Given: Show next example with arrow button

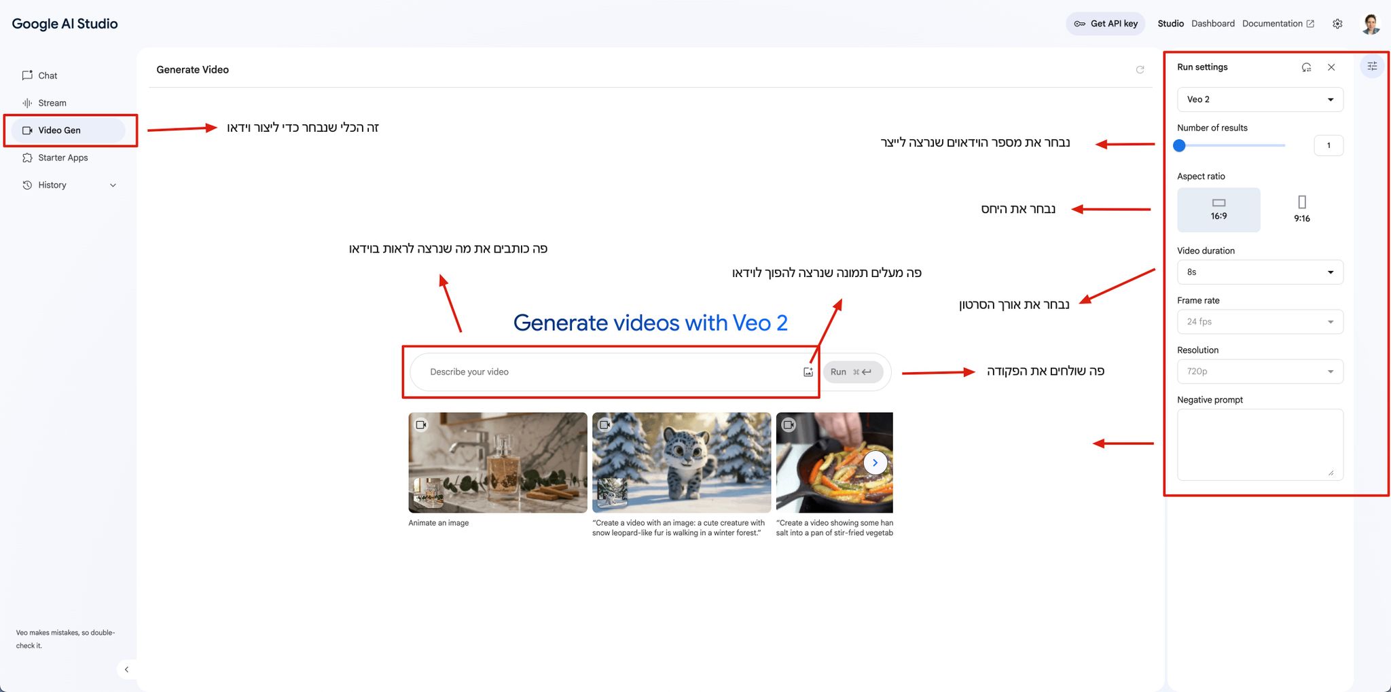Looking at the screenshot, I should [875, 462].
